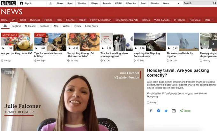The width and height of the screenshot is (217, 131).
Task: Expand the top bar More dropdown
Action: [x=171, y=3]
